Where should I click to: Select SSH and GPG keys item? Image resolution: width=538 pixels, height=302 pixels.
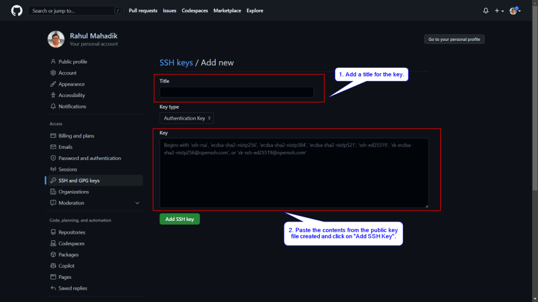coord(94,181)
